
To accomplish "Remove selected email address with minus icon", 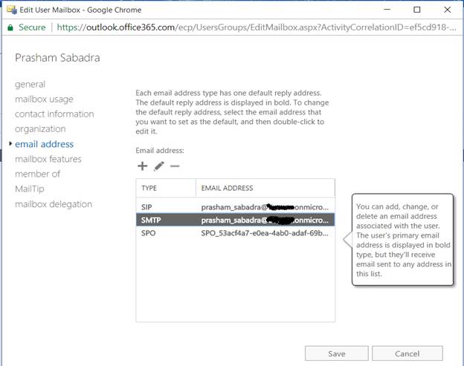I will (175, 166).
